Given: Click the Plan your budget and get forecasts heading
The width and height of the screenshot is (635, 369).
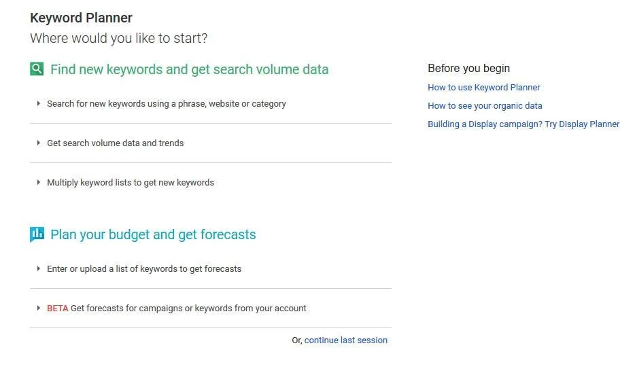Looking at the screenshot, I should coord(153,234).
